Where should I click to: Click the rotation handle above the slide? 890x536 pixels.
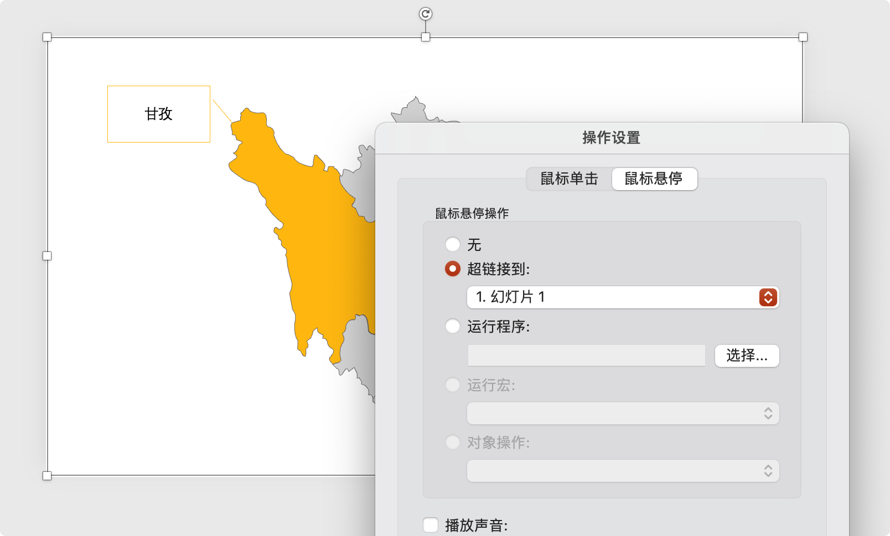point(425,14)
